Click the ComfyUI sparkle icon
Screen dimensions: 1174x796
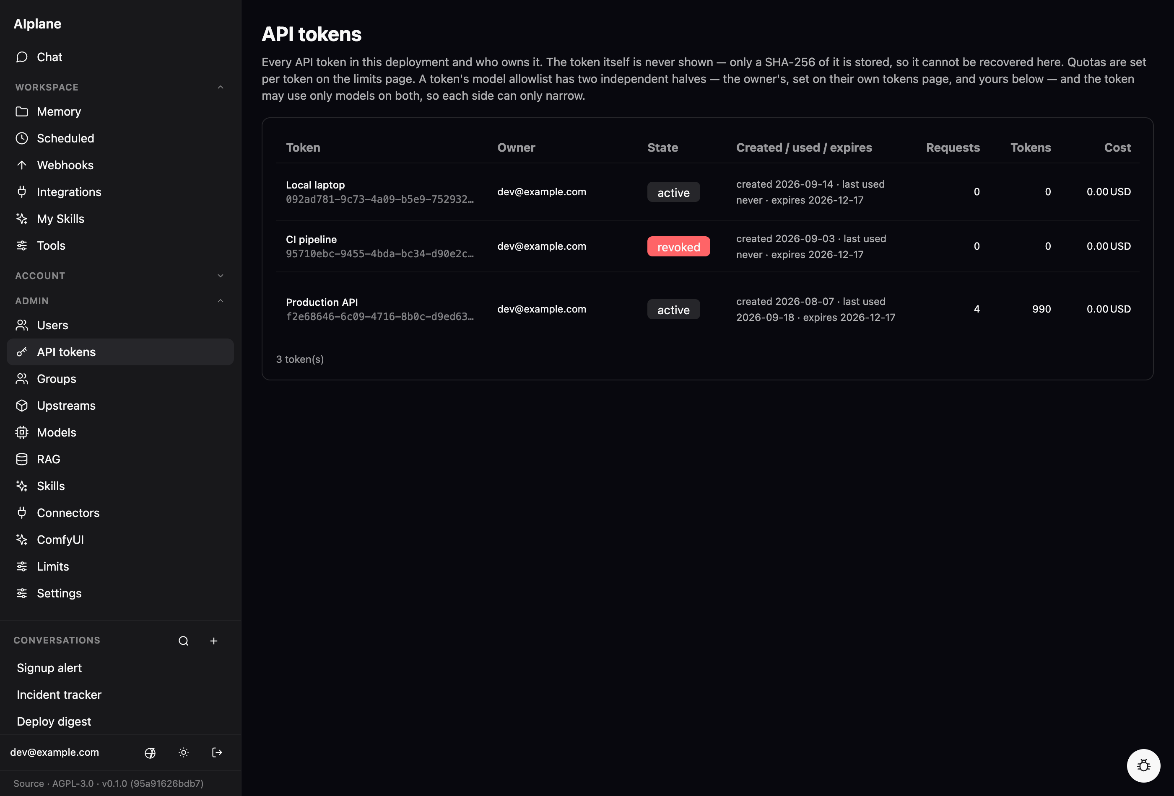pos(22,539)
